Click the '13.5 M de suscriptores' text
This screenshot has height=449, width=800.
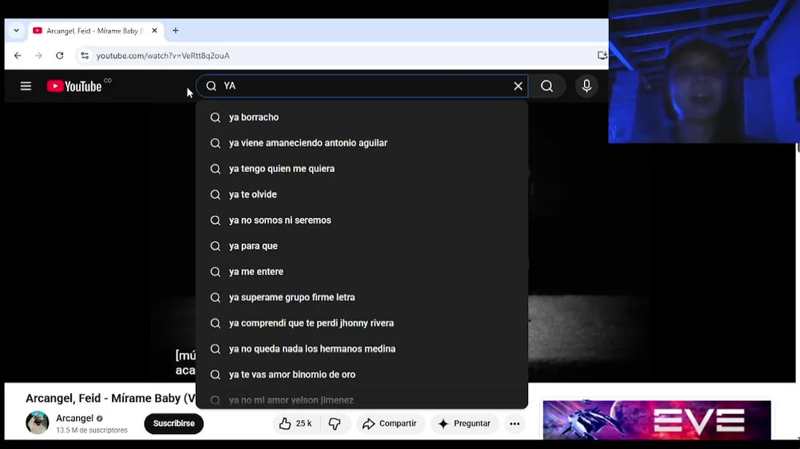point(92,430)
